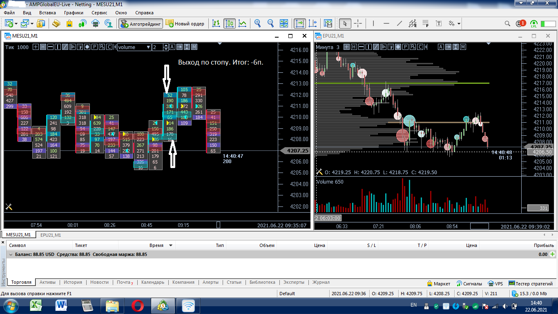Toggle the M button in EPU21 chart panel

tap(463, 47)
